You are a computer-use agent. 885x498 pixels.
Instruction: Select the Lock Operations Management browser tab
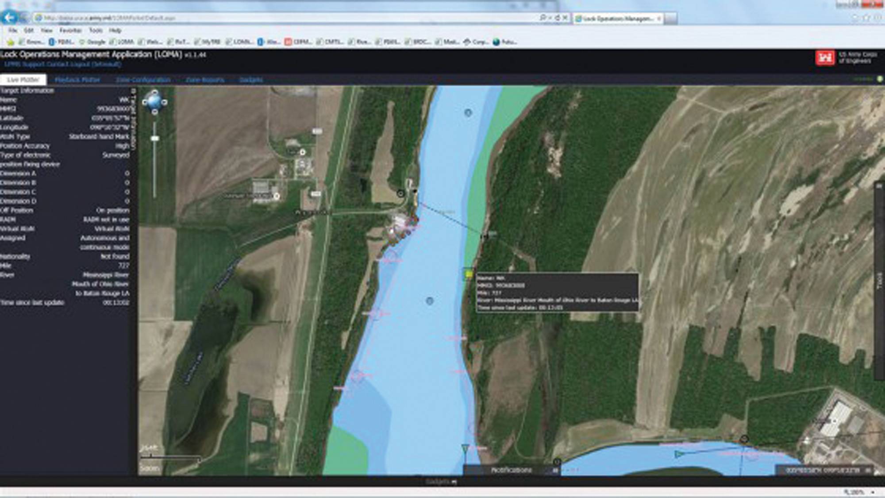[x=617, y=19]
